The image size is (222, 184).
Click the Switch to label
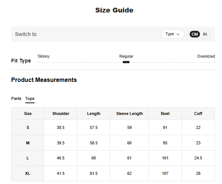26,34
